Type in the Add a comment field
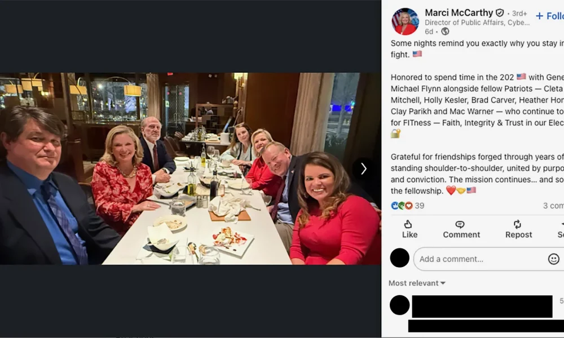Image resolution: width=564 pixels, height=338 pixels. pos(479,259)
